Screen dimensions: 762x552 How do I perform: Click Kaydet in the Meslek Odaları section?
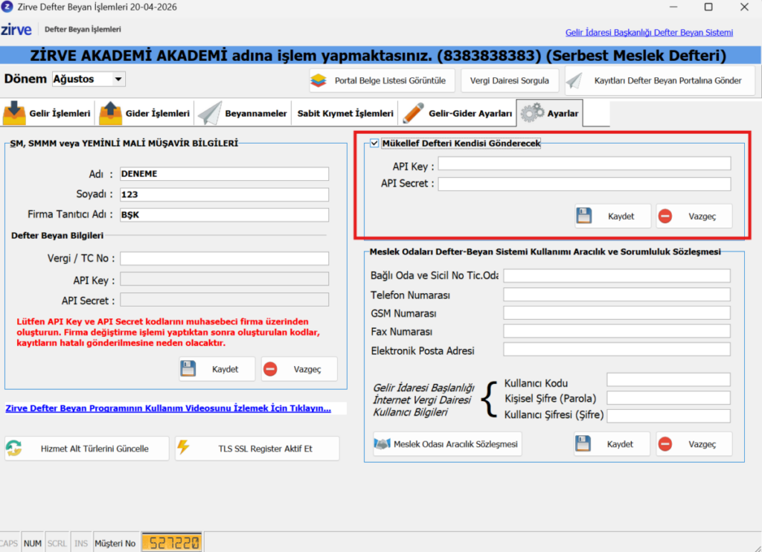[612, 444]
